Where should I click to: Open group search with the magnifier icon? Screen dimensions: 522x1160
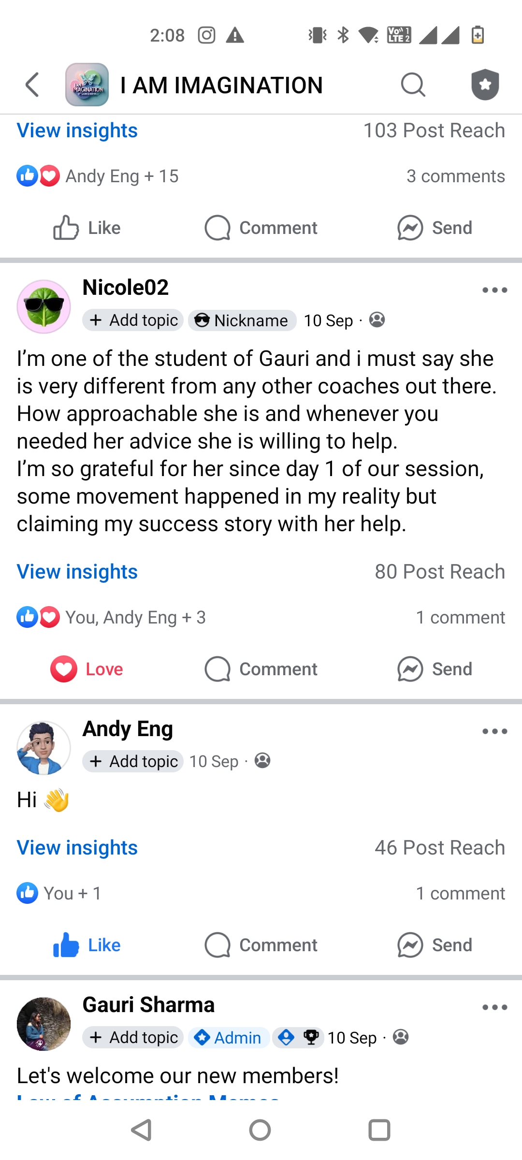click(x=413, y=85)
